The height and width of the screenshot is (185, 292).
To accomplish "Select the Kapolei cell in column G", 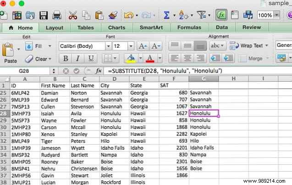I will click(204, 134).
